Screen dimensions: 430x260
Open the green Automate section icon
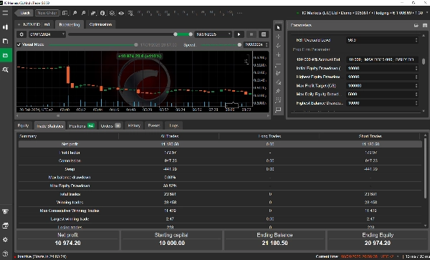[x=6, y=55]
